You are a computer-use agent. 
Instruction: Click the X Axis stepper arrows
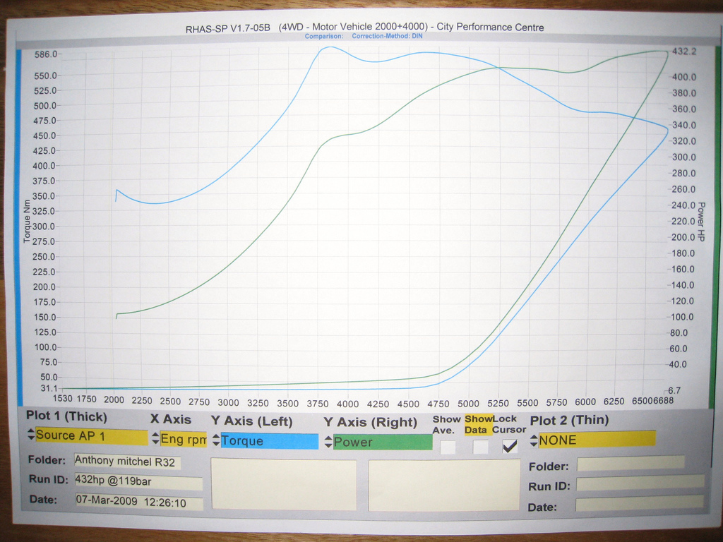[155, 438]
